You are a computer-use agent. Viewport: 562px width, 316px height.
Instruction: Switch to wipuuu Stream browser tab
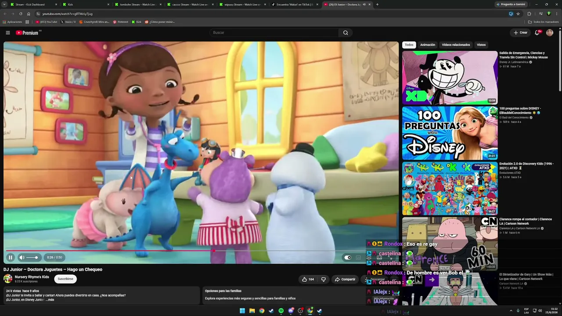pos(242,4)
